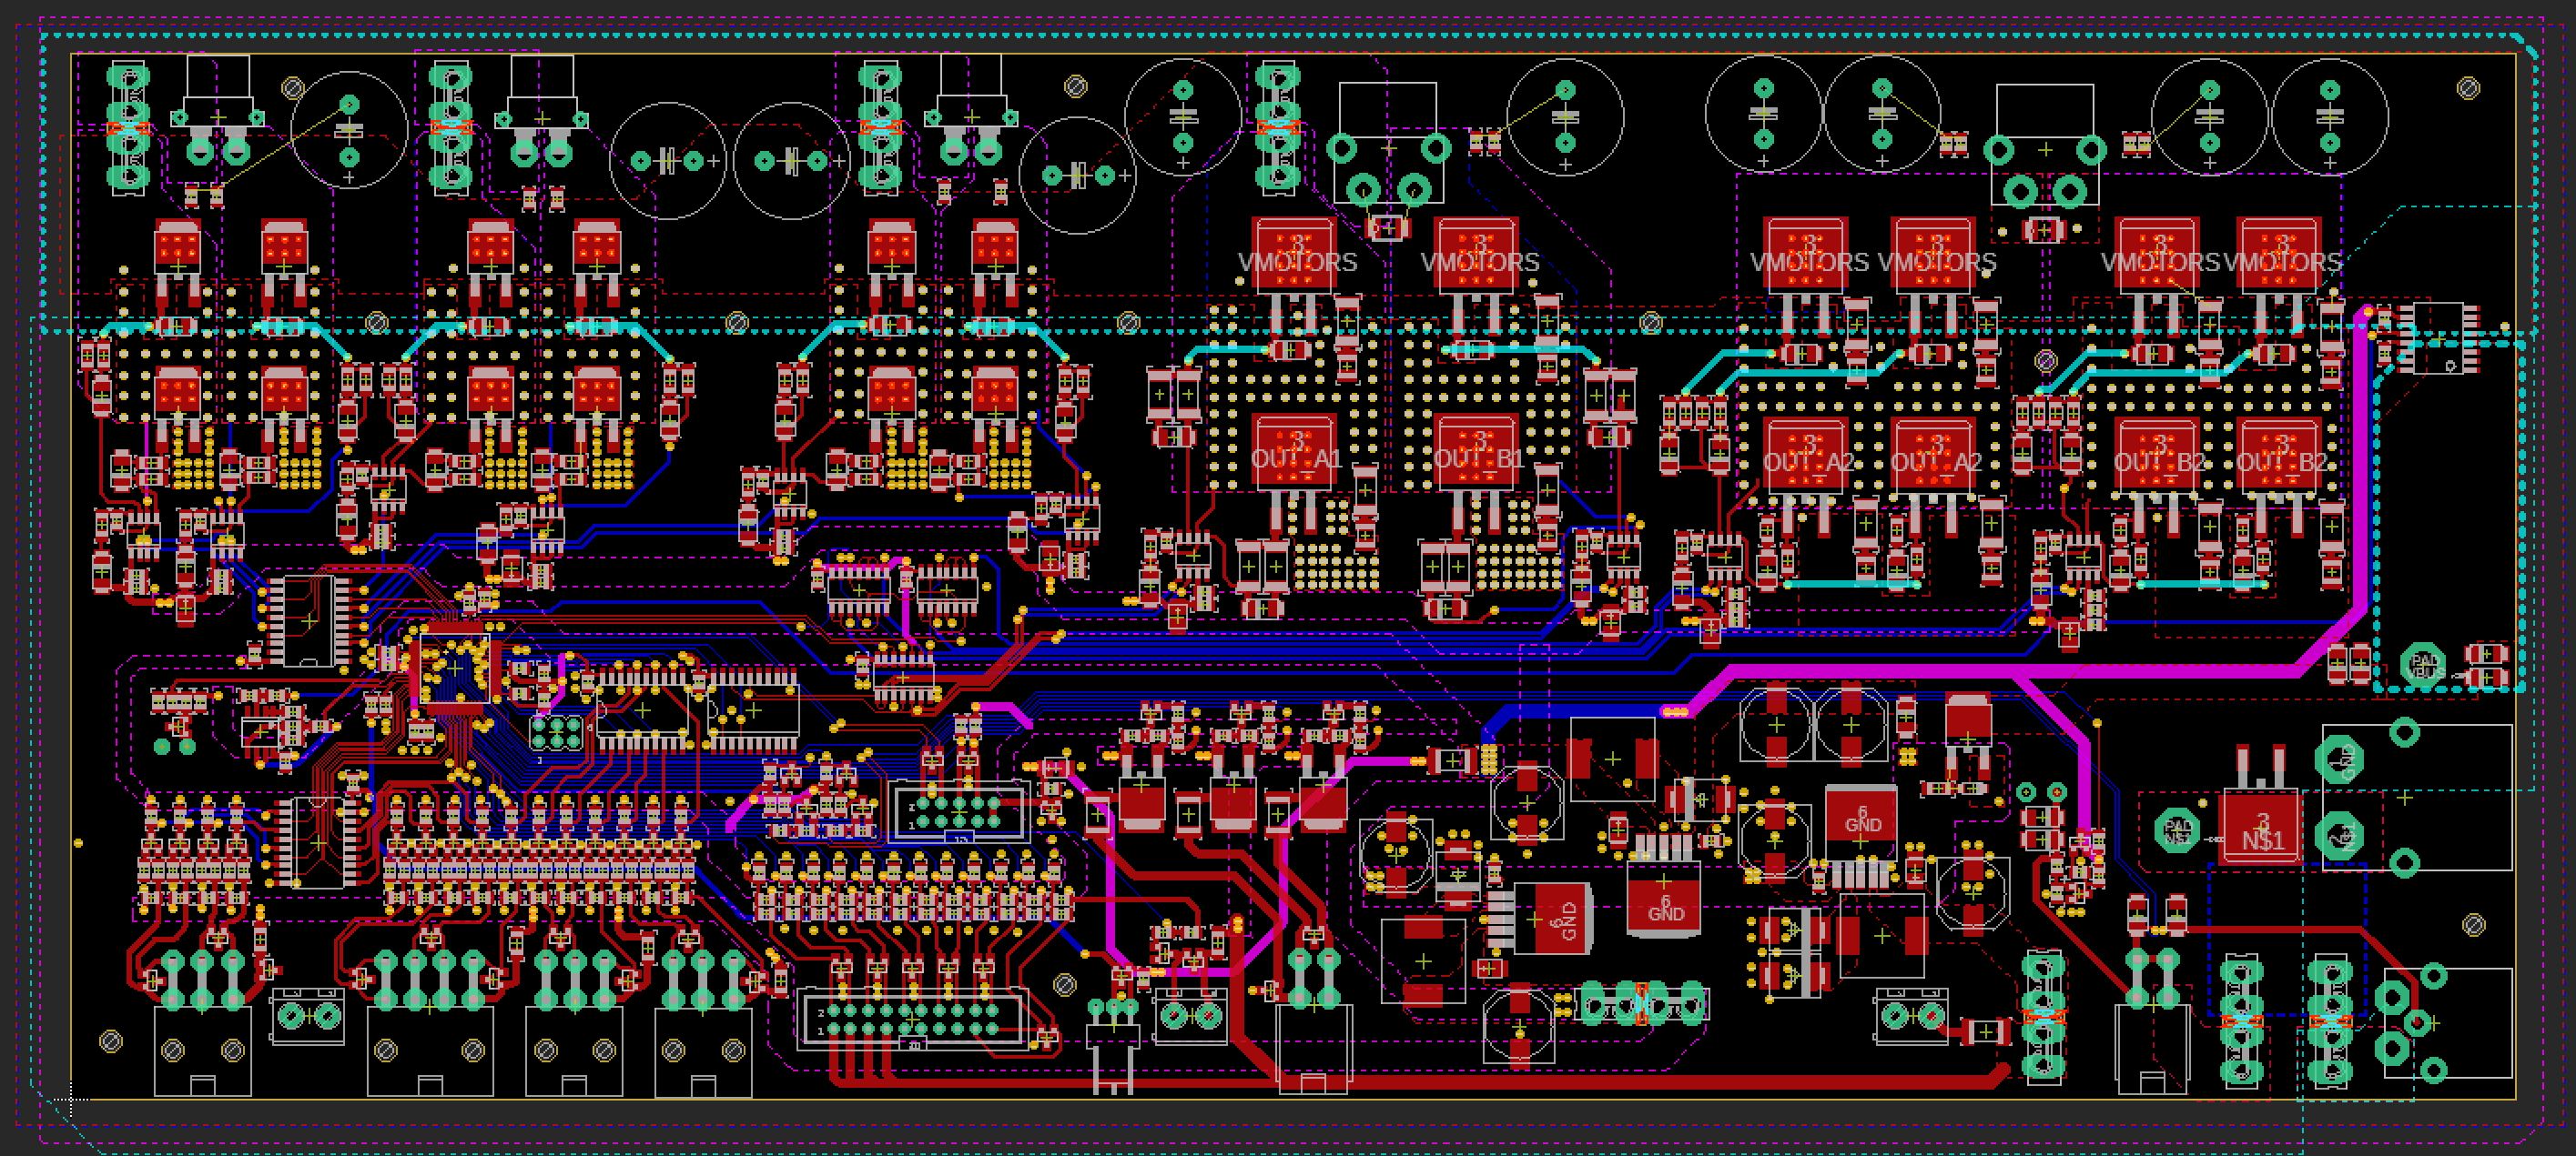Click the origin crosshair at bottom-left corner
The height and width of the screenshot is (1156, 2576).
pyautogui.click(x=70, y=1099)
